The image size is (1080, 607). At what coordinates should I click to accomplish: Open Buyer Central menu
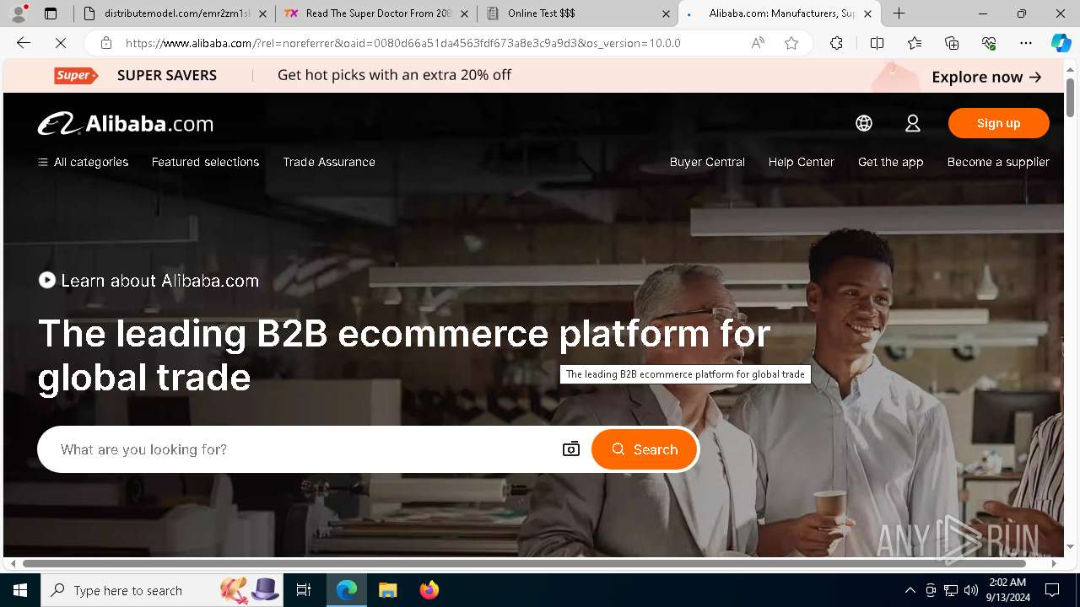point(707,162)
